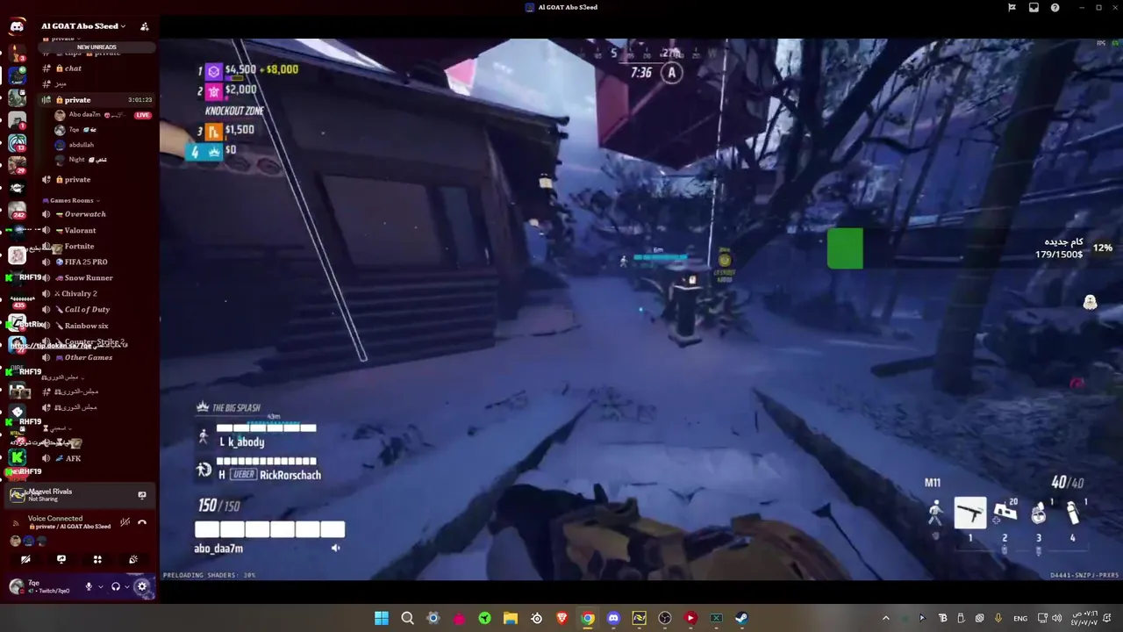Open Google Chrome from taskbar
The height and width of the screenshot is (632, 1123).
coord(588,618)
